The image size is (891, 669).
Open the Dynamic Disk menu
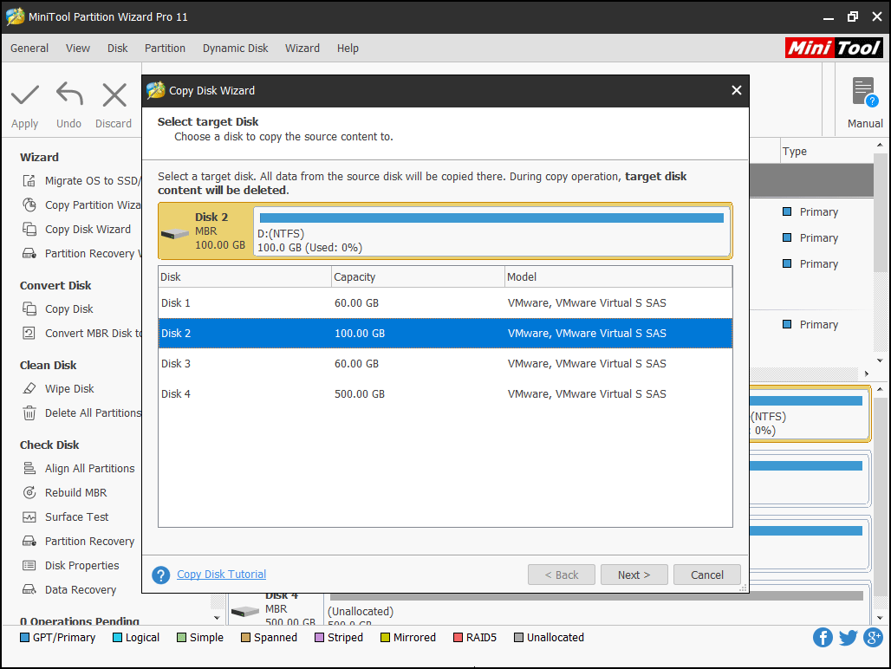[x=235, y=49]
